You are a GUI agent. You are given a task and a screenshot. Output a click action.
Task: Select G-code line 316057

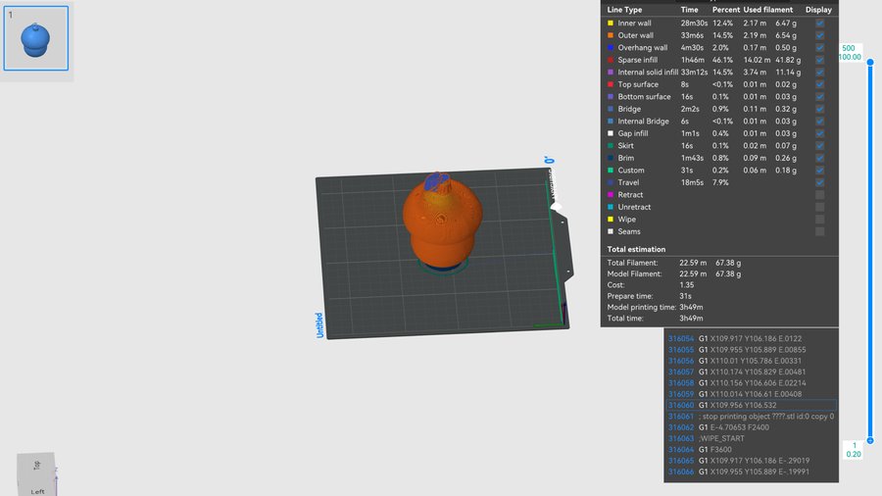751,372
